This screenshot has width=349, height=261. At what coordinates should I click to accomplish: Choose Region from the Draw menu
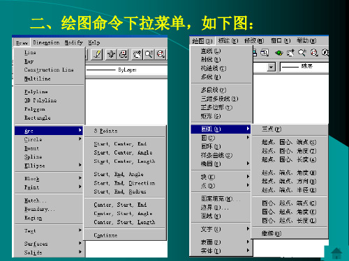[49, 218]
